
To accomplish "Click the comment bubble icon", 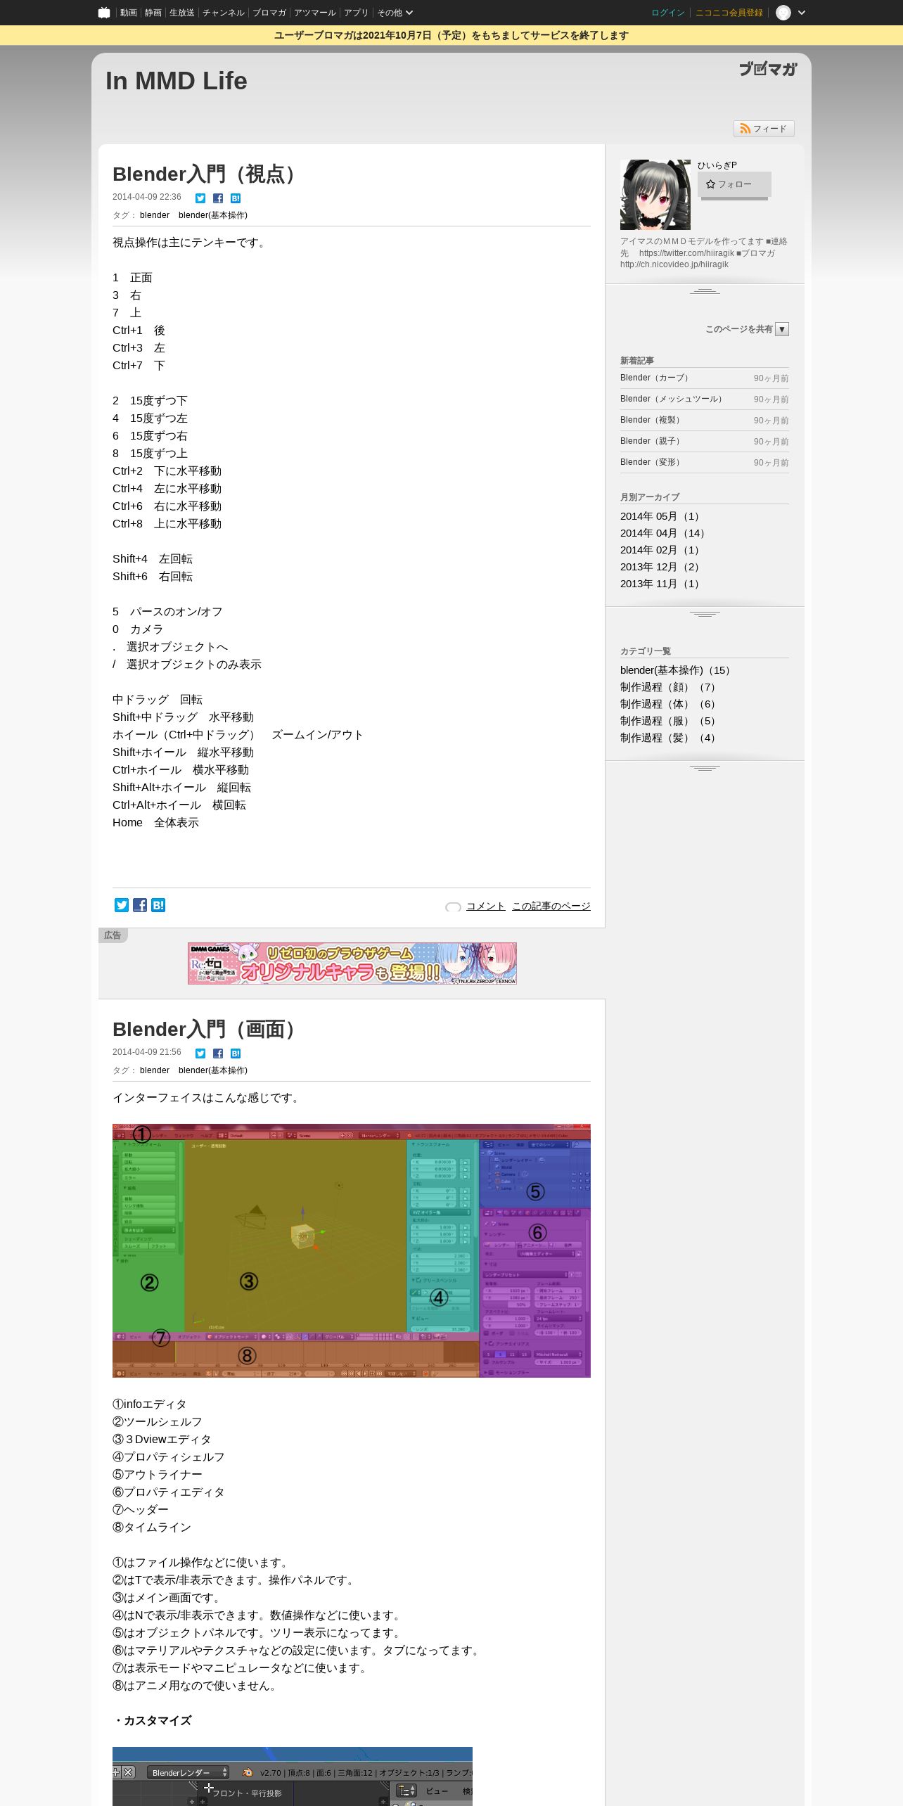I will tap(454, 907).
